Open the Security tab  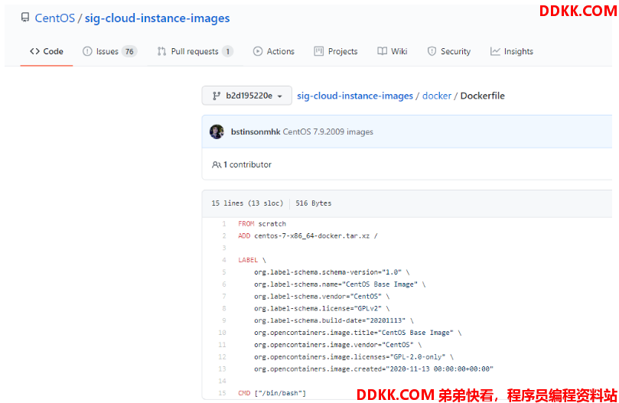point(449,51)
